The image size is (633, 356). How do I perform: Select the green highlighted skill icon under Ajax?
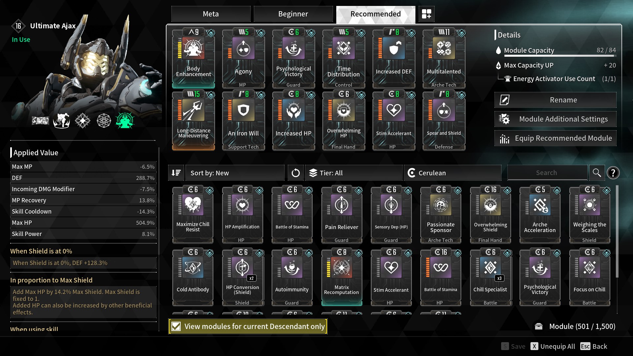click(125, 121)
